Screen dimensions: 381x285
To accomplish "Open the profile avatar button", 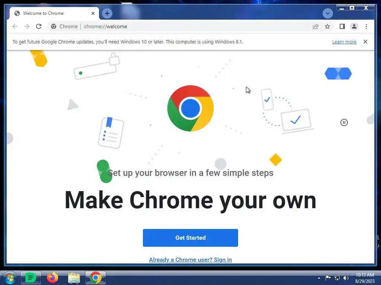I will pos(354,26).
